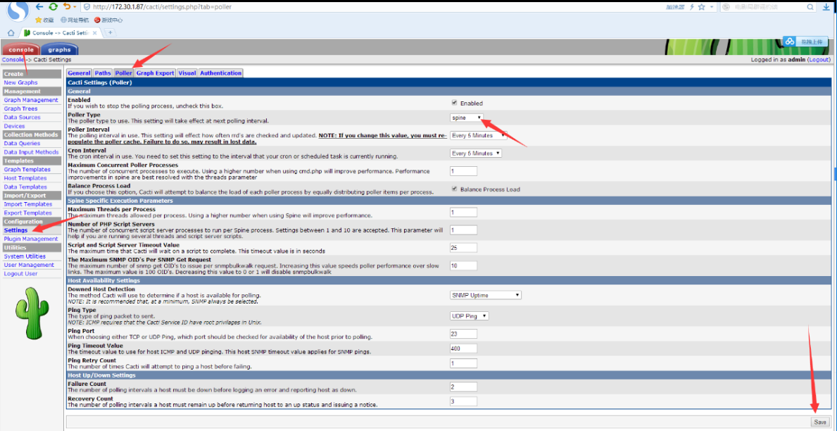Viewport: 837px width, 431px height.
Task: Click the Failure Count field
Action: 463,386
